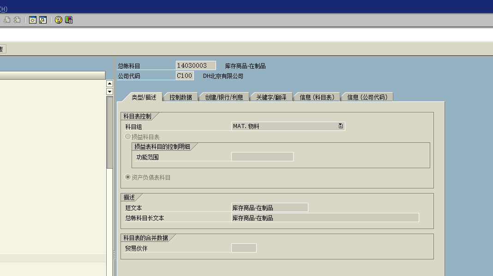Viewport: 493px width, 276px height.
Task: Open the 创建/银行/利息 tab
Action: pos(224,97)
